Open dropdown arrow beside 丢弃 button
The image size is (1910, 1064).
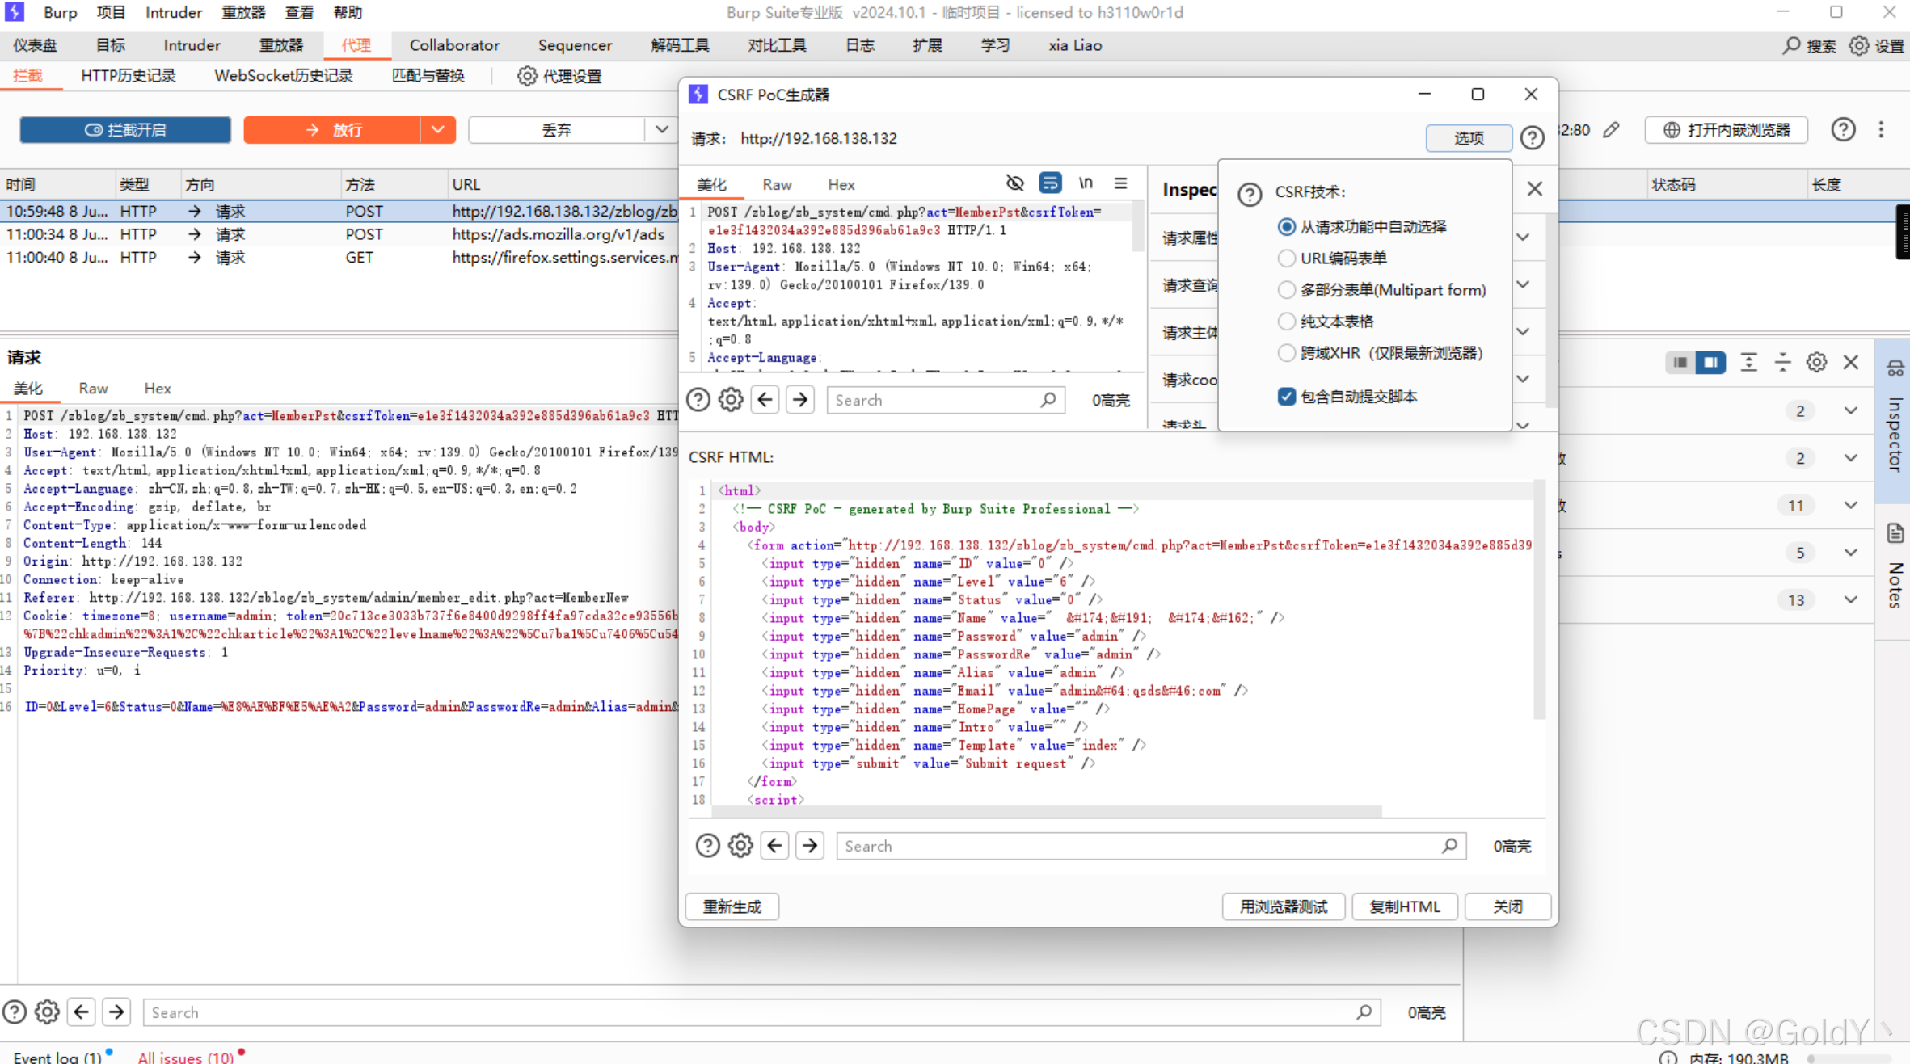click(661, 129)
